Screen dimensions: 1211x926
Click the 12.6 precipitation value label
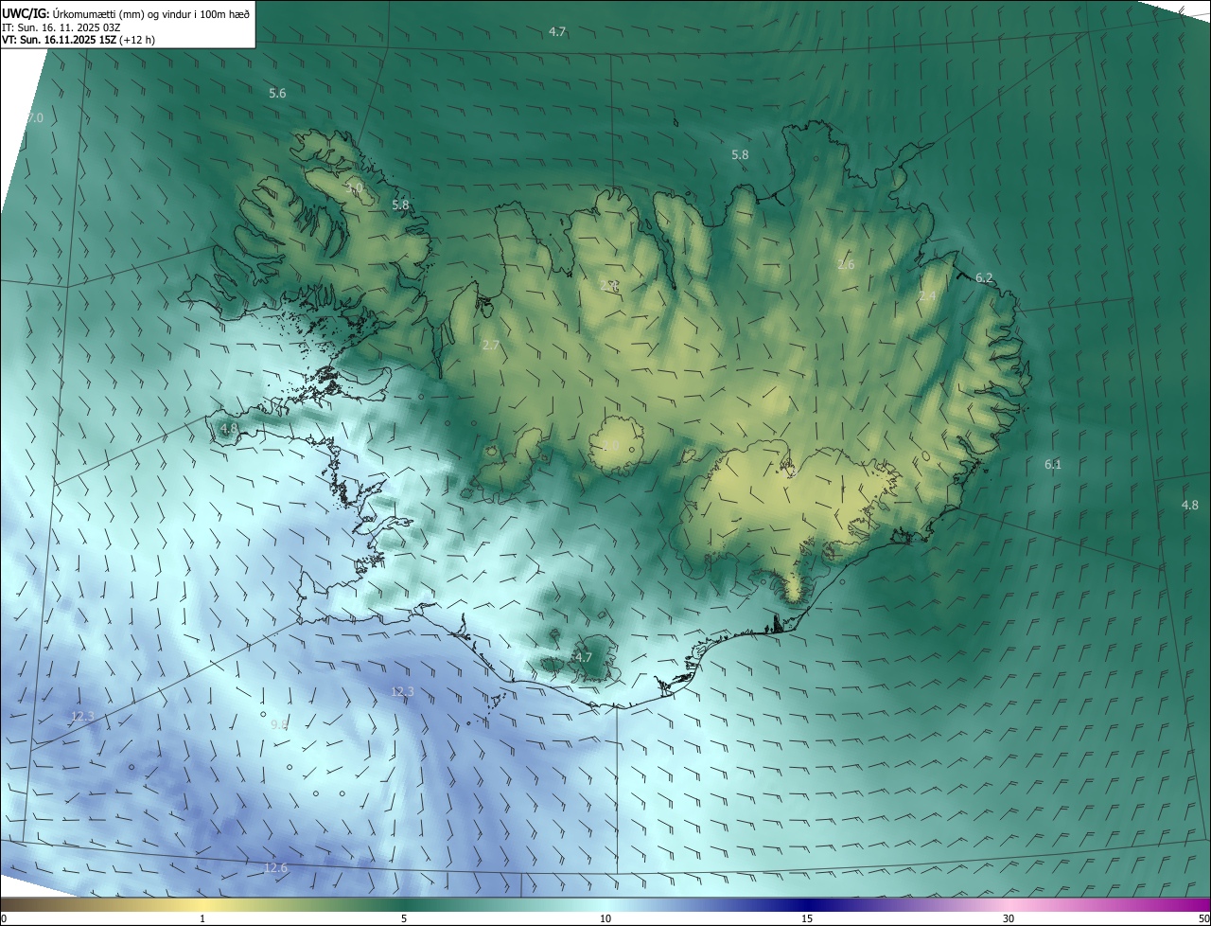coord(275,867)
